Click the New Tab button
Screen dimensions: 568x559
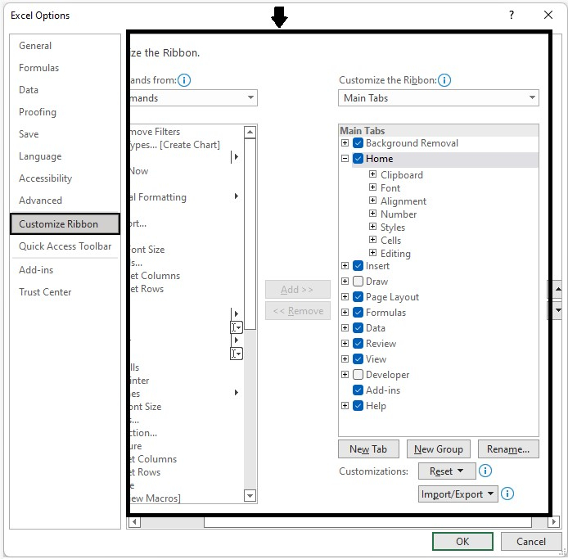tap(368, 449)
